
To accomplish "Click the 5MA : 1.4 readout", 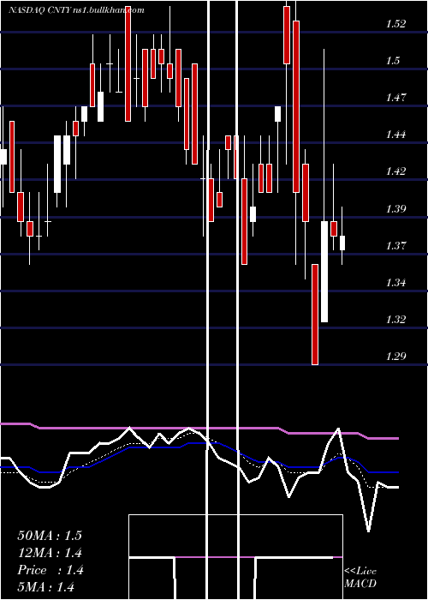I will [x=46, y=587].
